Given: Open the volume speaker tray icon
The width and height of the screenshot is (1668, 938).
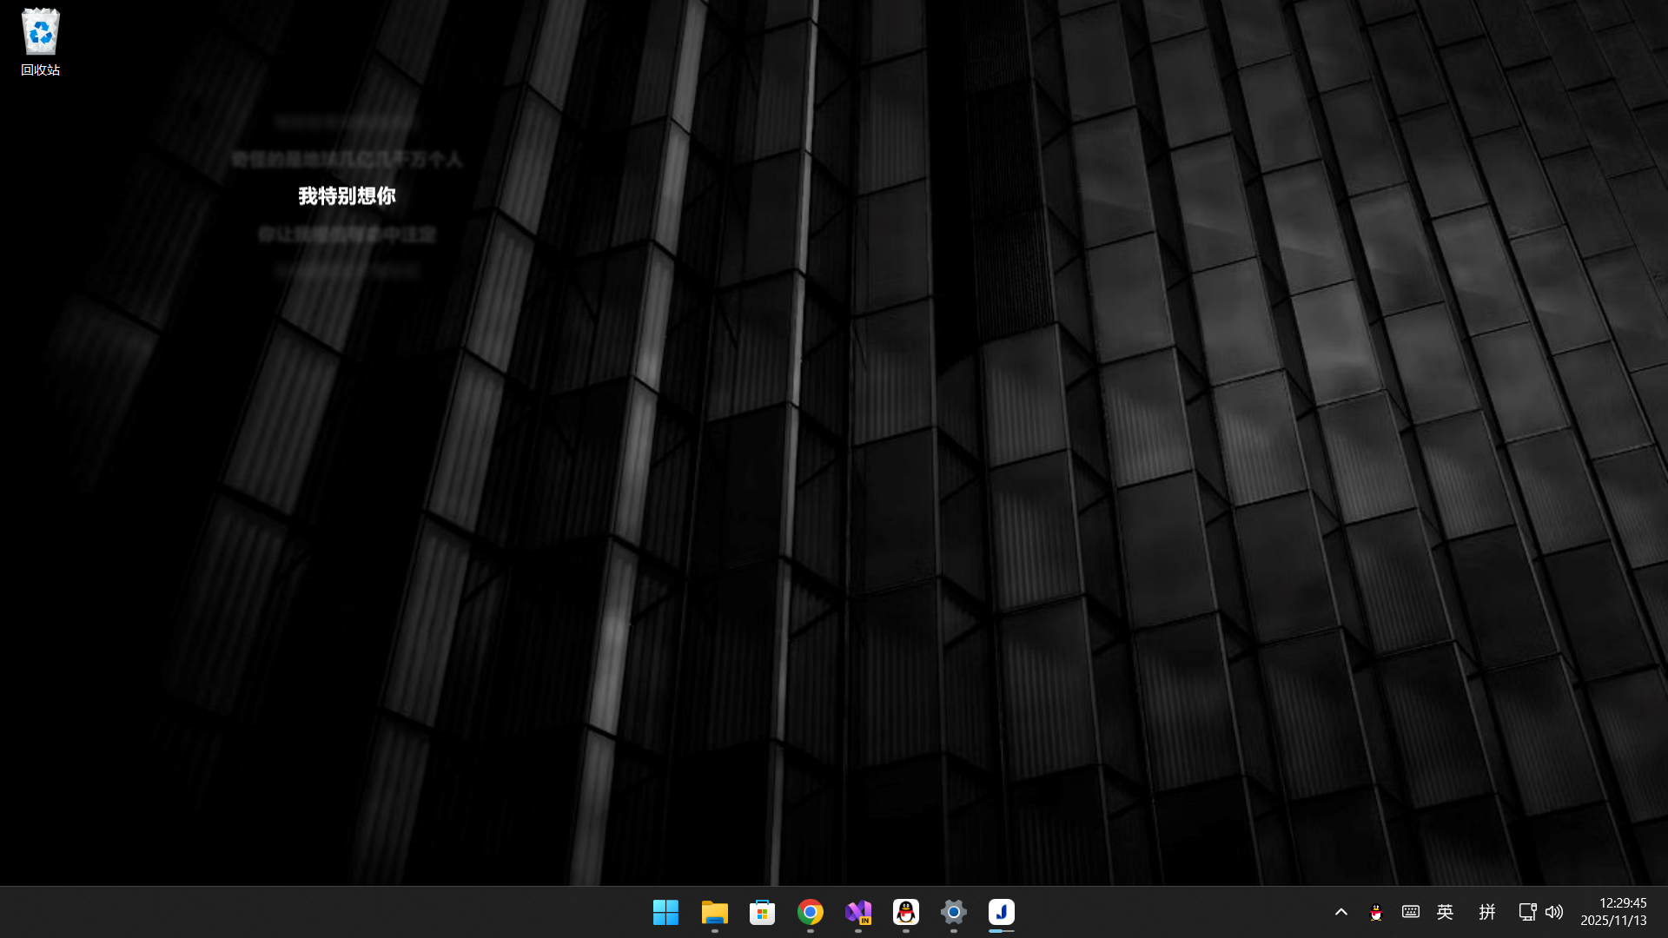Looking at the screenshot, I should pyautogui.click(x=1554, y=912).
